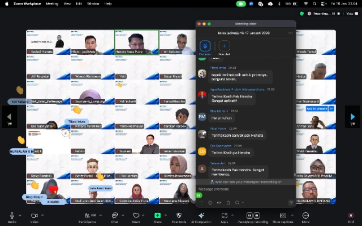Launch the AI Companion

click(201, 215)
